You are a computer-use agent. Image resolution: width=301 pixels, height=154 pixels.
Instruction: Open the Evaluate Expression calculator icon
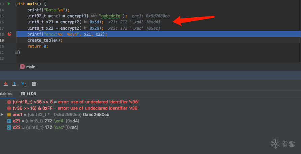point(34,84)
